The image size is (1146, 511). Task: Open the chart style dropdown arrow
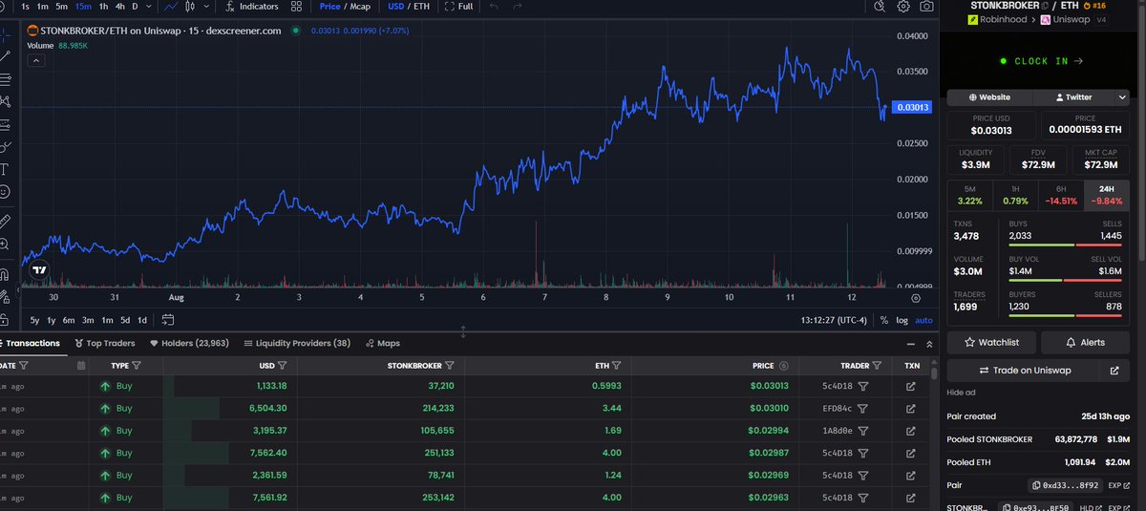(x=205, y=7)
